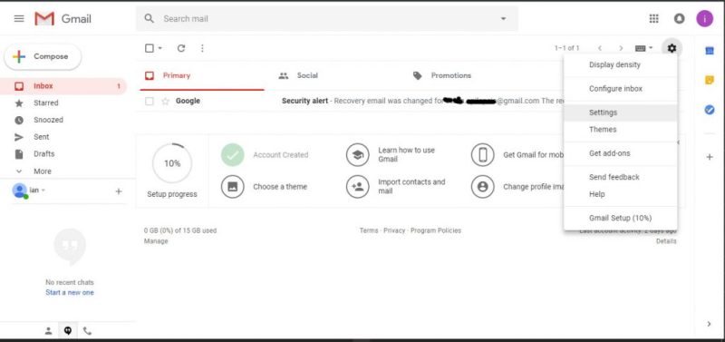This screenshot has height=342, width=725.
Task: Open the ian account status dropdown
Action: 43,191
